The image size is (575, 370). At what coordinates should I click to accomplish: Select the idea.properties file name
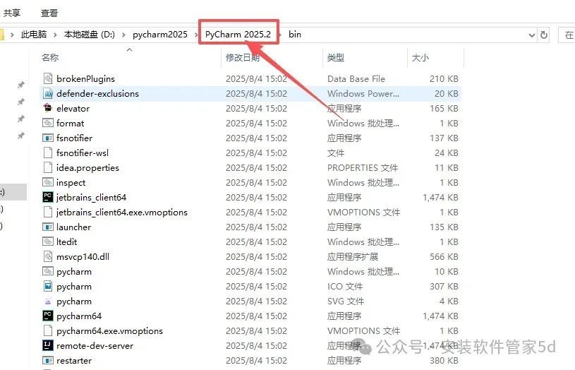coord(87,168)
